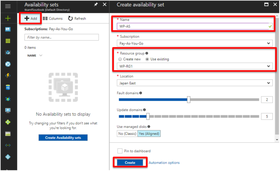This screenshot has width=280, height=171.
Task: Select the Use existing radio button
Action: (x=147, y=59)
